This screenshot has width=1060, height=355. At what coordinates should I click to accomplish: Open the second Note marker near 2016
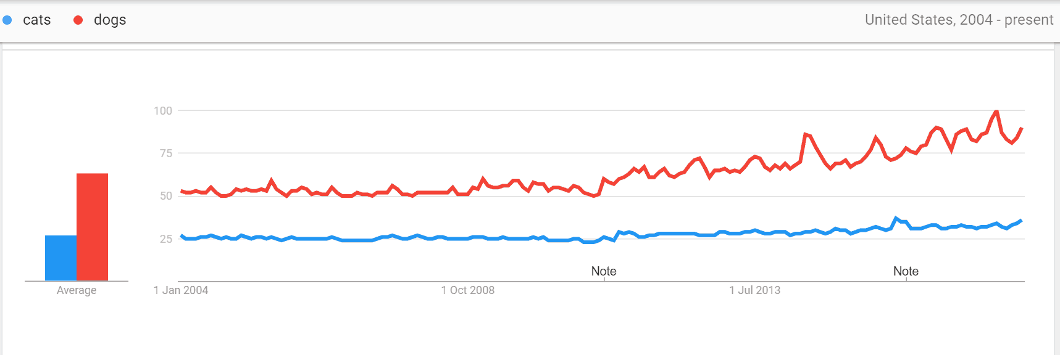pyautogui.click(x=906, y=271)
